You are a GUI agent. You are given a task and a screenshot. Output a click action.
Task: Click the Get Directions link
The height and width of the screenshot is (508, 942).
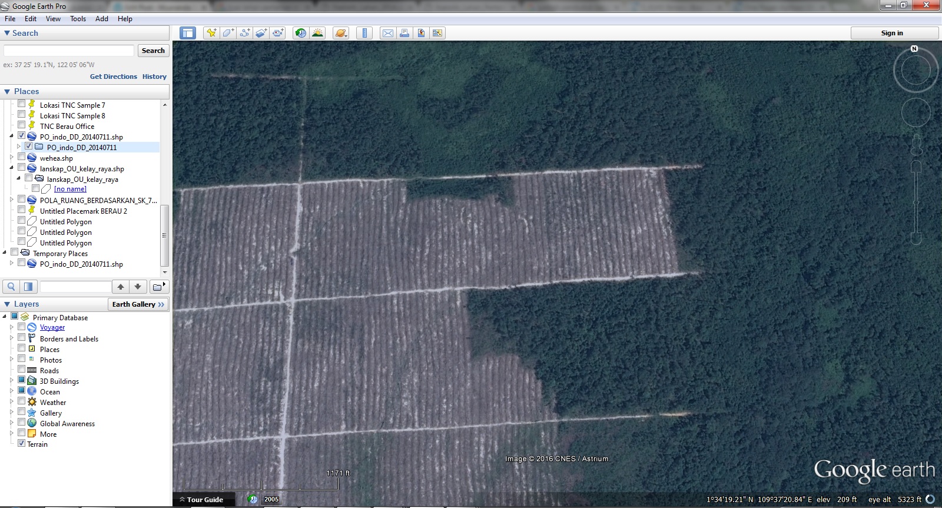[x=113, y=77]
